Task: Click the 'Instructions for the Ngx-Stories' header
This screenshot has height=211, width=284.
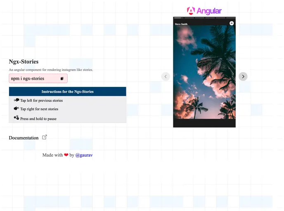Action: [x=68, y=91]
